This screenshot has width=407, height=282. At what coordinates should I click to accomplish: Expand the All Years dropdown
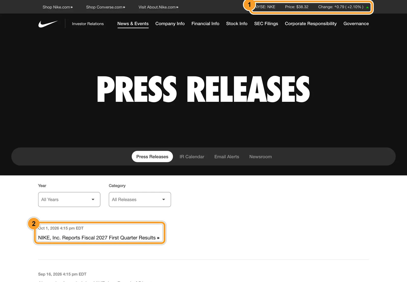69,200
